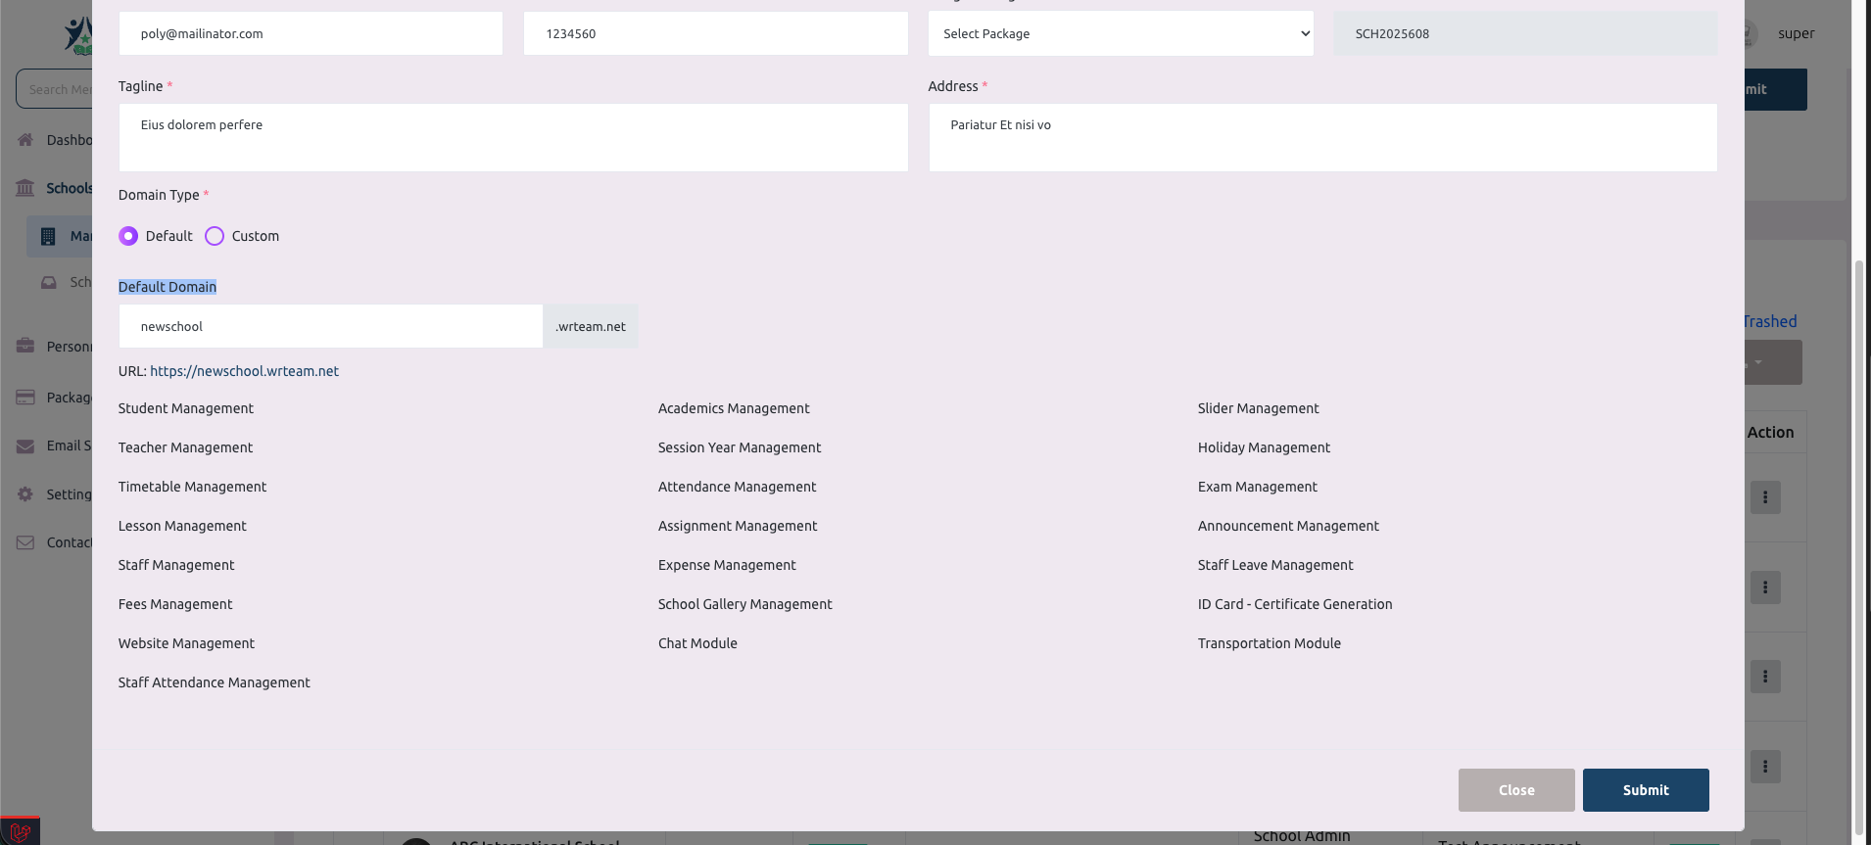Image resolution: width=1871 pixels, height=845 pixels.
Task: Click the Exam Management feature text
Action: (1257, 487)
